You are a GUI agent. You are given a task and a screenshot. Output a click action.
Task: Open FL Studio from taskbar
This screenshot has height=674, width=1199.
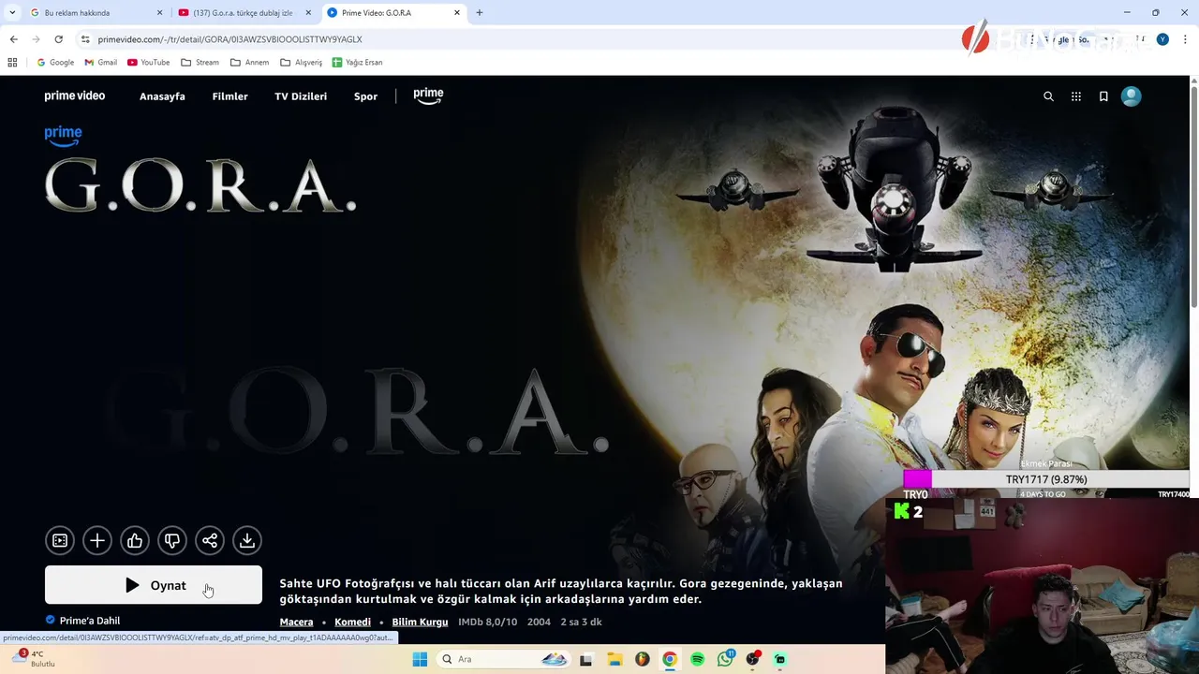tap(642, 659)
